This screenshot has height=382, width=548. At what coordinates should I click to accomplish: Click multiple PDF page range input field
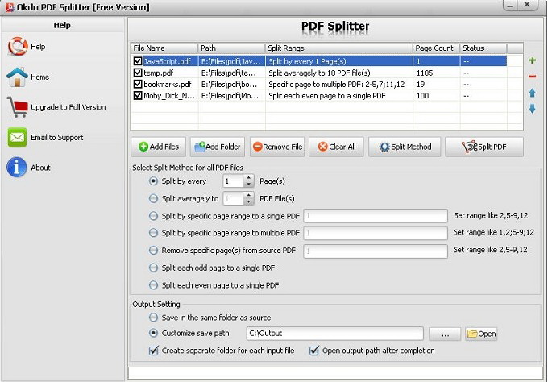(x=376, y=233)
